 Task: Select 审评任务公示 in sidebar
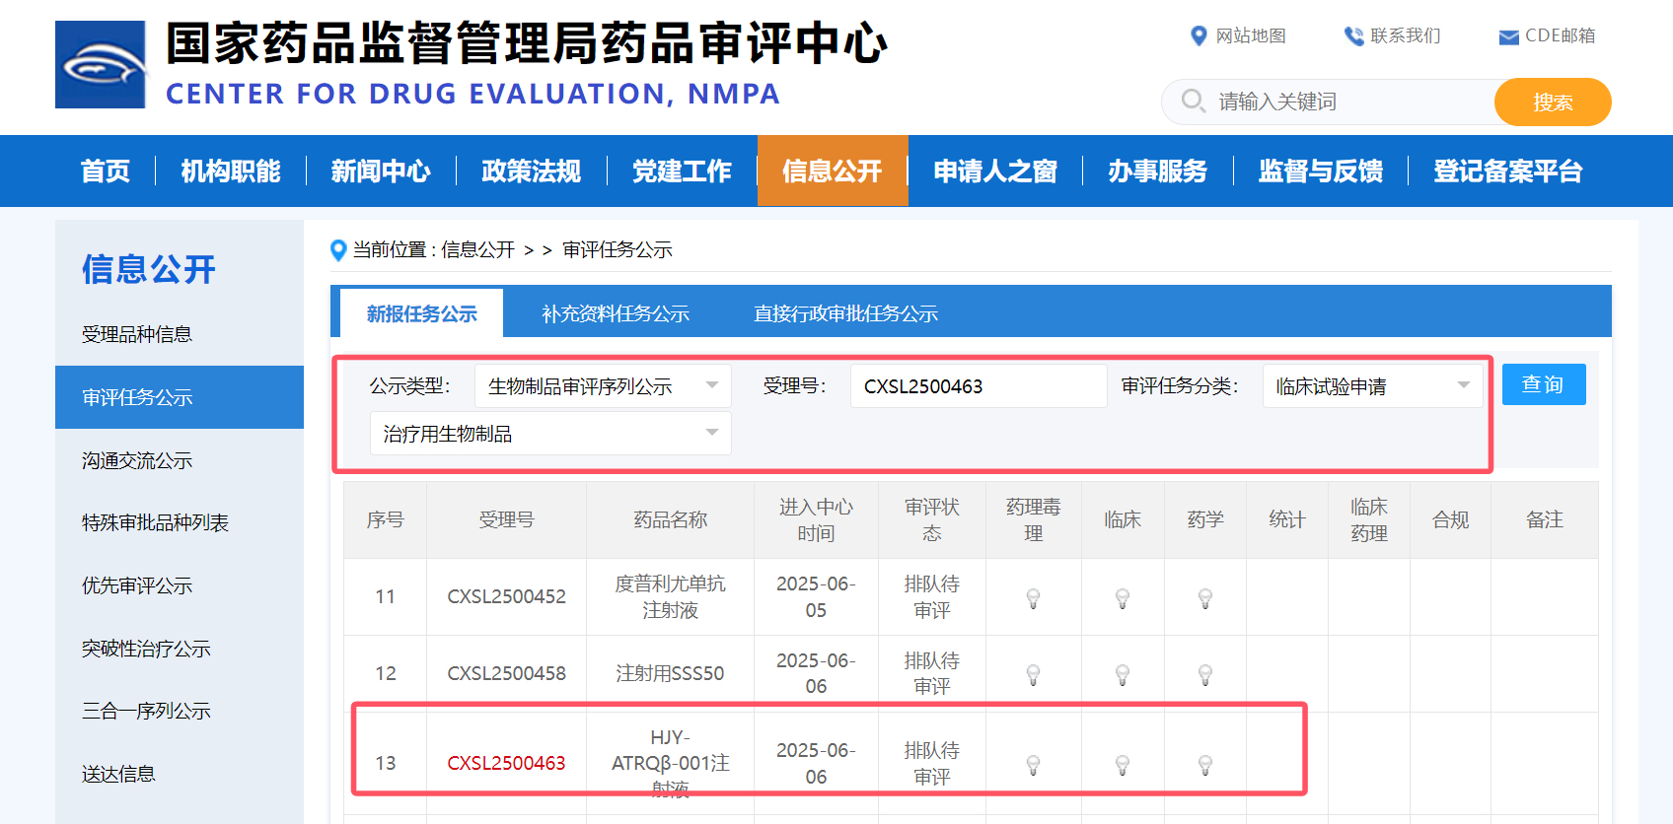click(180, 397)
